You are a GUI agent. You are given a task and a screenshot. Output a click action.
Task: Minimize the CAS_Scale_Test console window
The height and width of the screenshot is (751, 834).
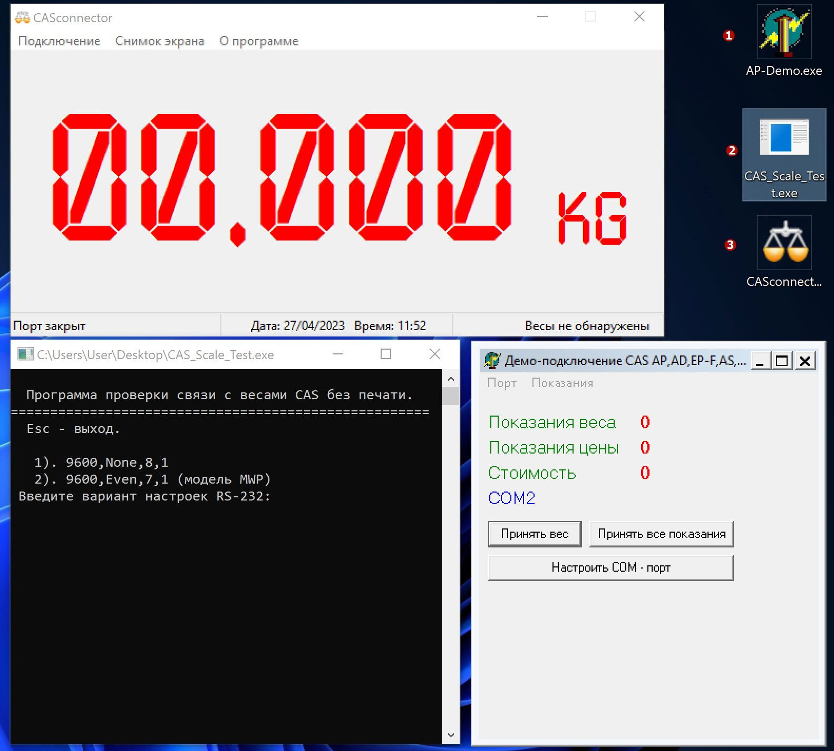338,354
